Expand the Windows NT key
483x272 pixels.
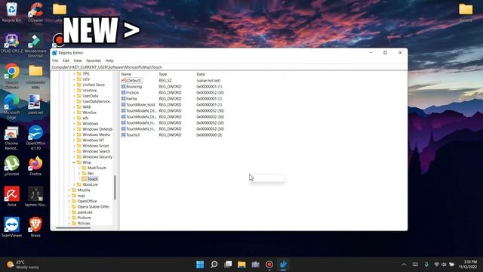[74, 140]
